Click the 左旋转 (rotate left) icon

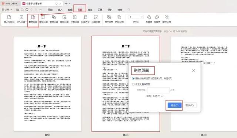point(149,17)
